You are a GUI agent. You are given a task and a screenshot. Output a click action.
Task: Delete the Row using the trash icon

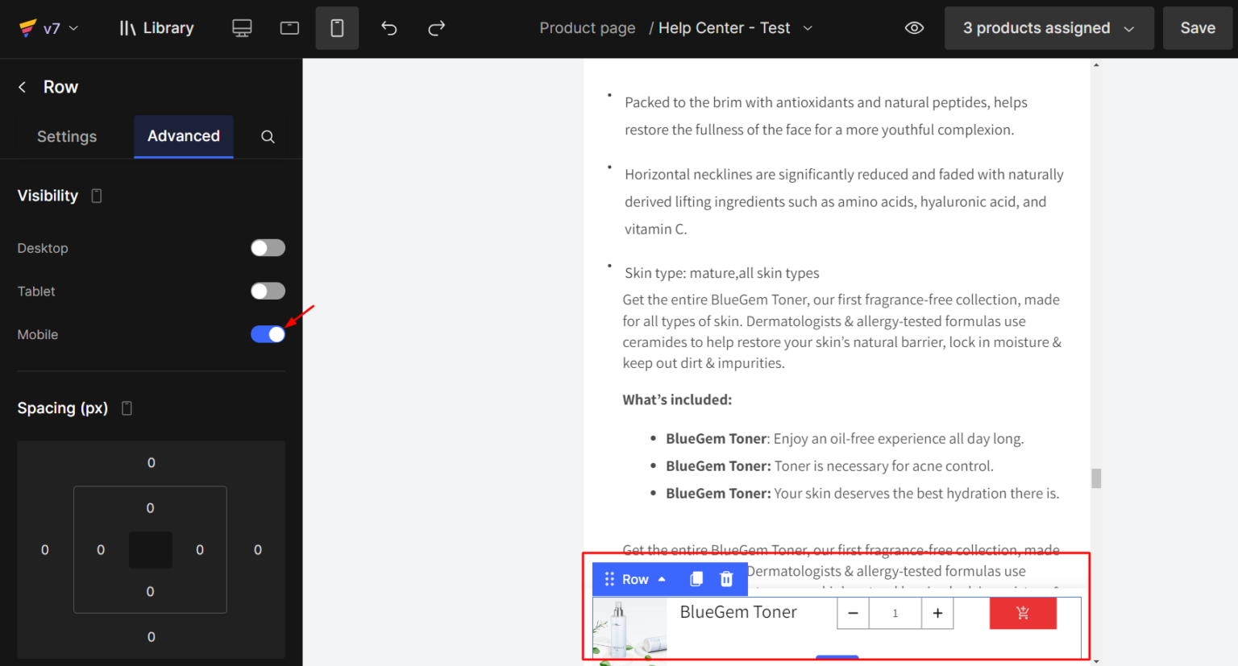tap(725, 579)
